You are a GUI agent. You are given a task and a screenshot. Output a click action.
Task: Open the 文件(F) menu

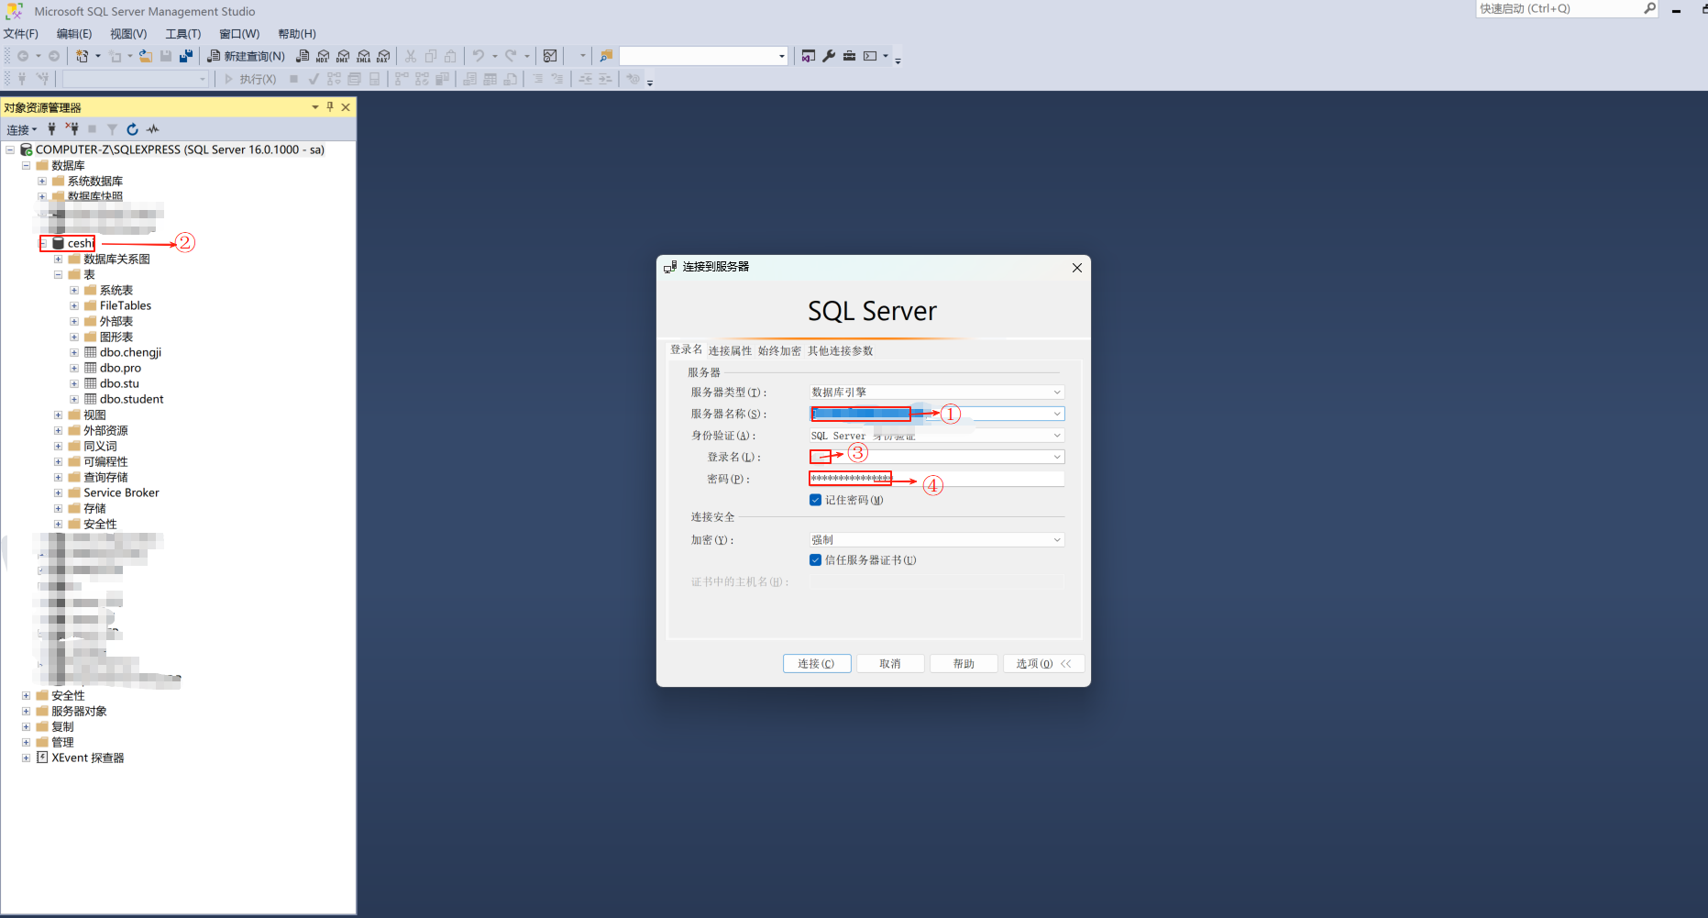[x=21, y=34]
